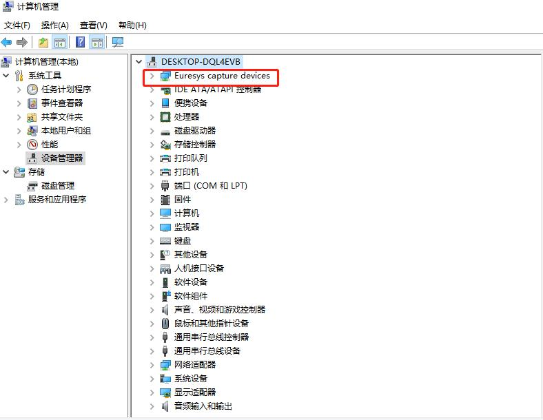Click the Back arrow toolbar icon
The height and width of the screenshot is (420, 543).
(x=7, y=42)
